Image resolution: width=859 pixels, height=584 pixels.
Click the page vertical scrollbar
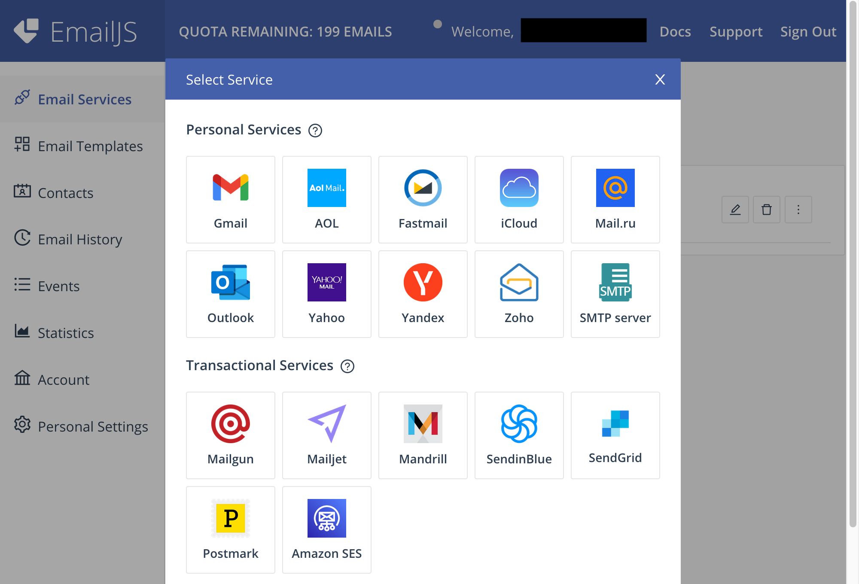click(x=853, y=266)
